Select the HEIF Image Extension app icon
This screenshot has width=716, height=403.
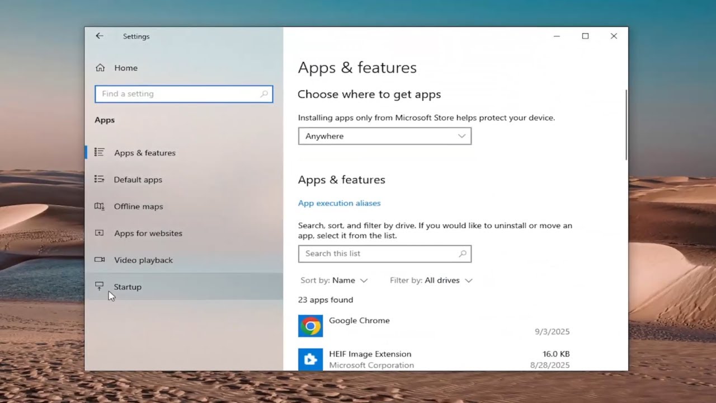310,359
